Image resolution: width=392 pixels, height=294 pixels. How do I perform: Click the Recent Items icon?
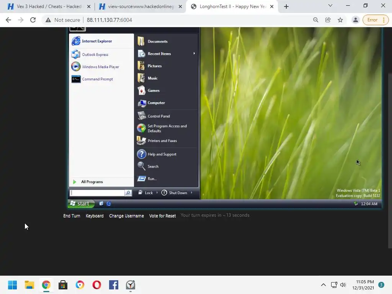click(142, 54)
